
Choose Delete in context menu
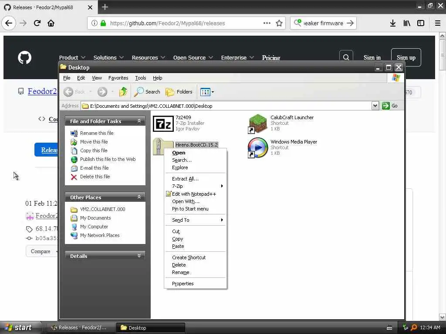pyautogui.click(x=196, y=265)
